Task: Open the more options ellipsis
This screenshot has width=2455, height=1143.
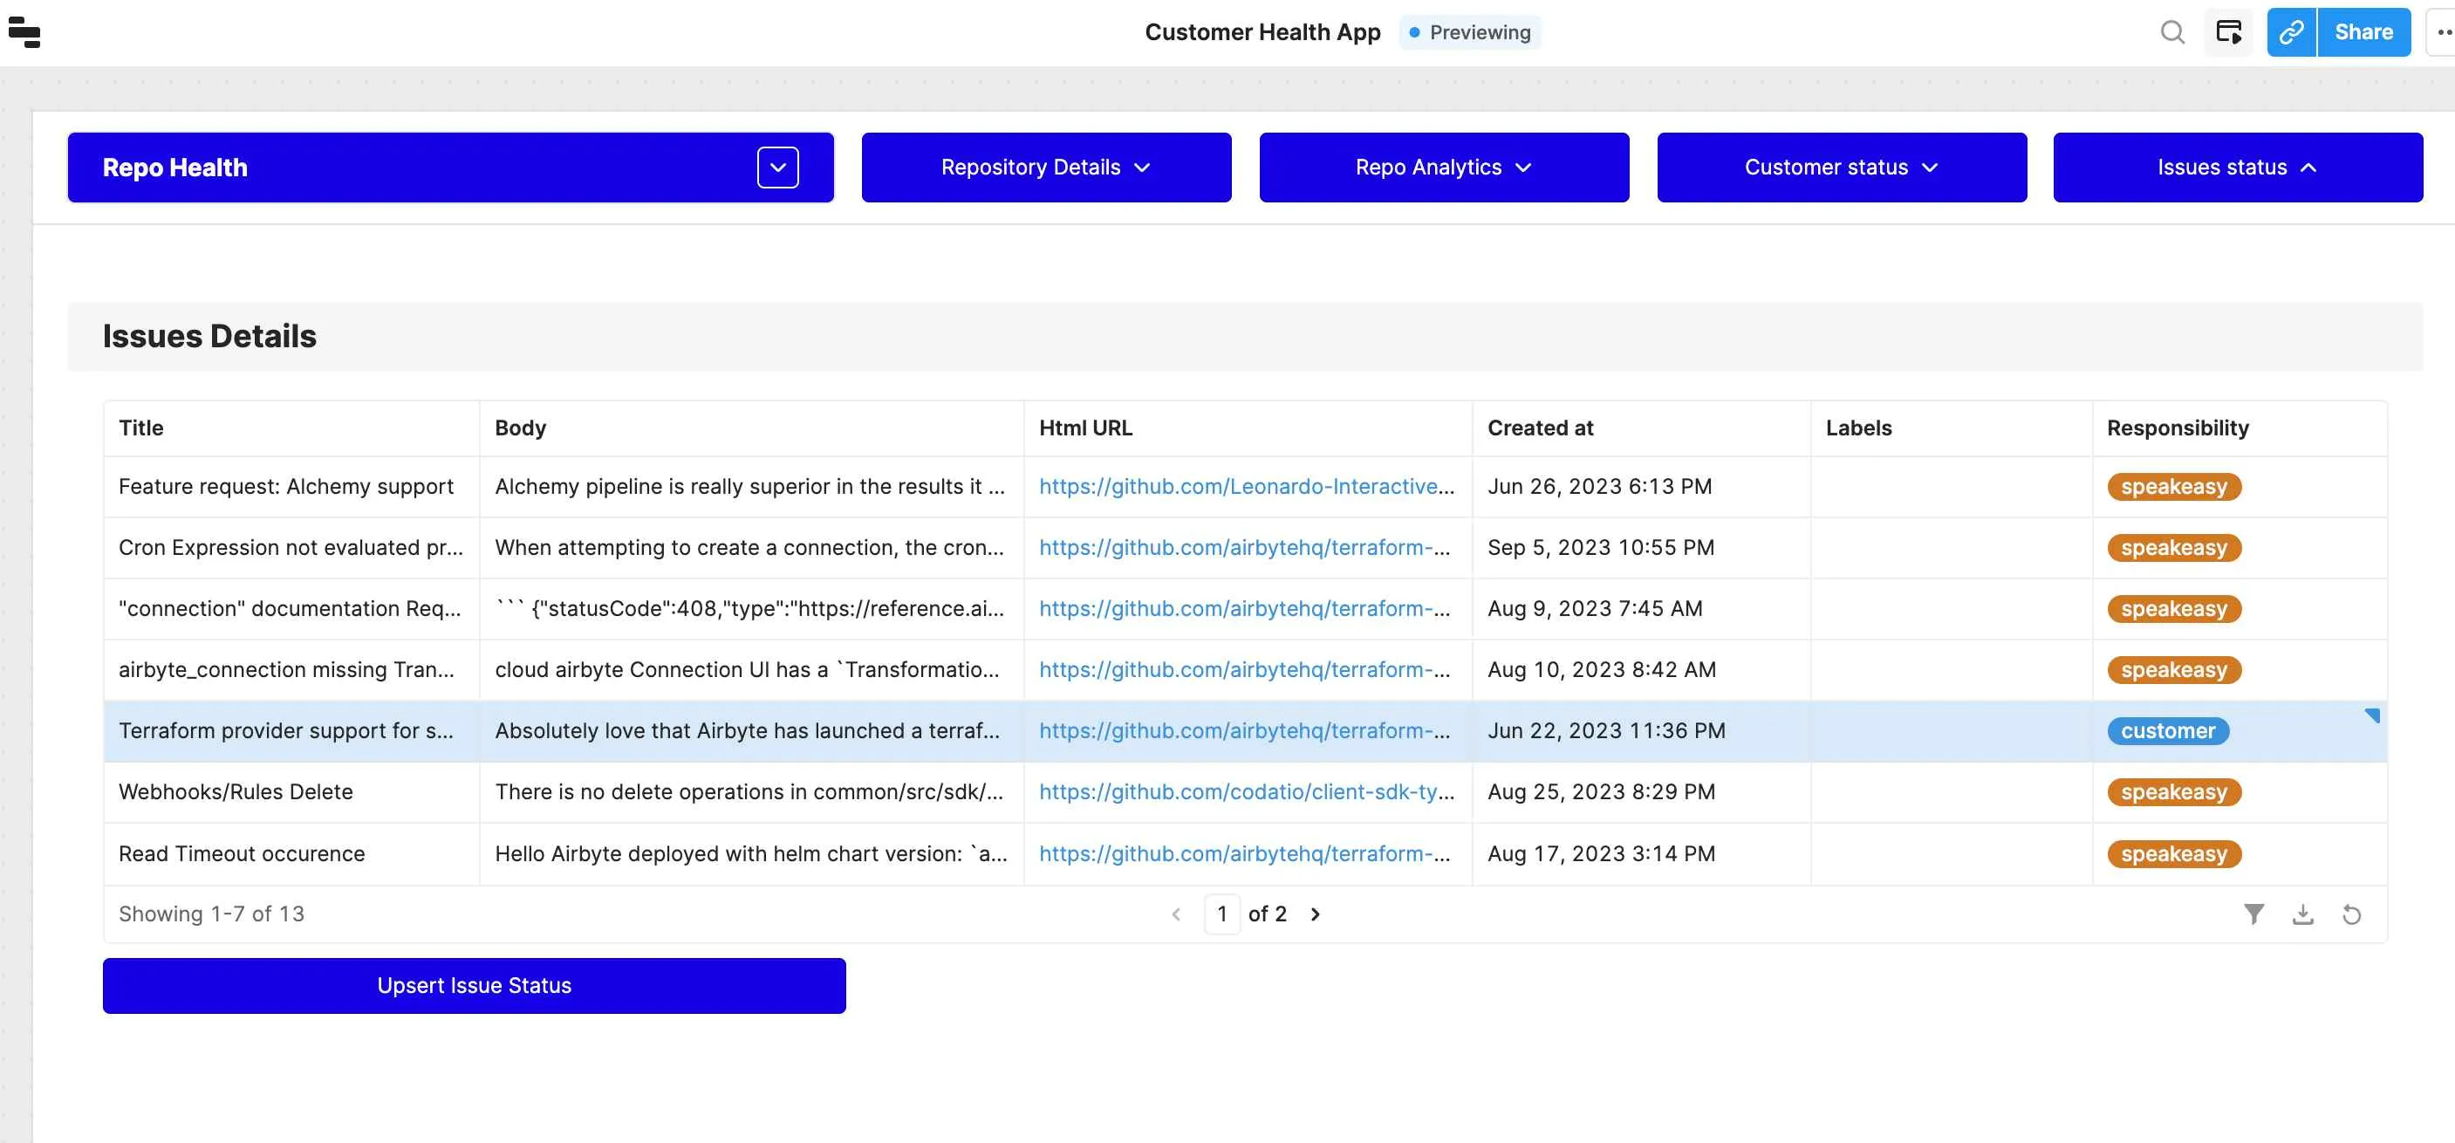Action: [x=2443, y=32]
